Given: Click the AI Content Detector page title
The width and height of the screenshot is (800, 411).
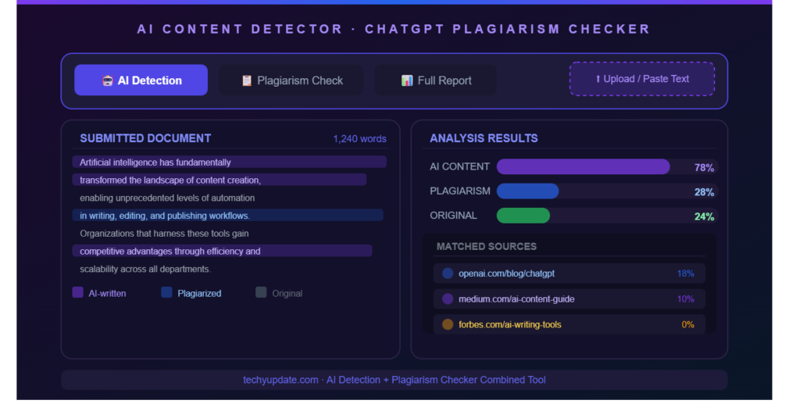Looking at the screenshot, I should point(394,29).
